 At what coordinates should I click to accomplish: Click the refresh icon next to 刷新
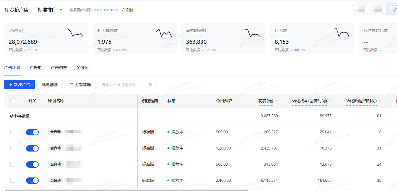coord(123,10)
